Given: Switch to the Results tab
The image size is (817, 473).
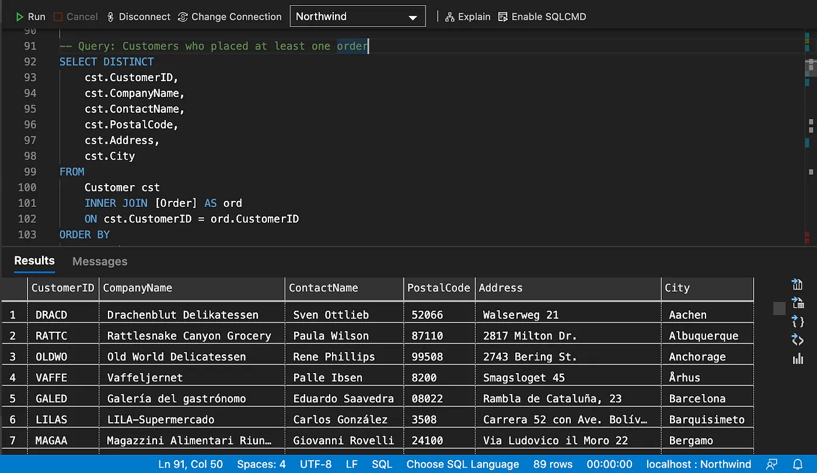Looking at the screenshot, I should click(34, 260).
